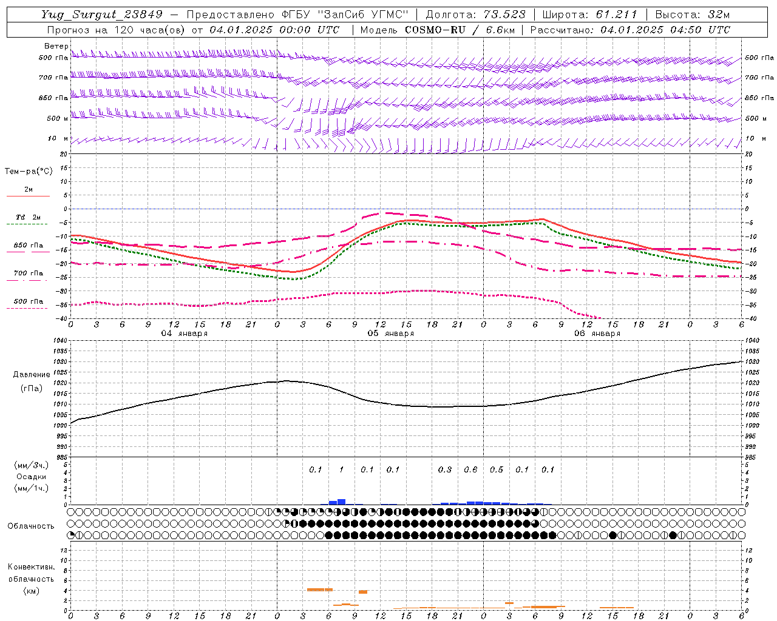Click the Давление pressure panel label
Image resolution: width=777 pixels, height=621 pixels.
click(32, 375)
